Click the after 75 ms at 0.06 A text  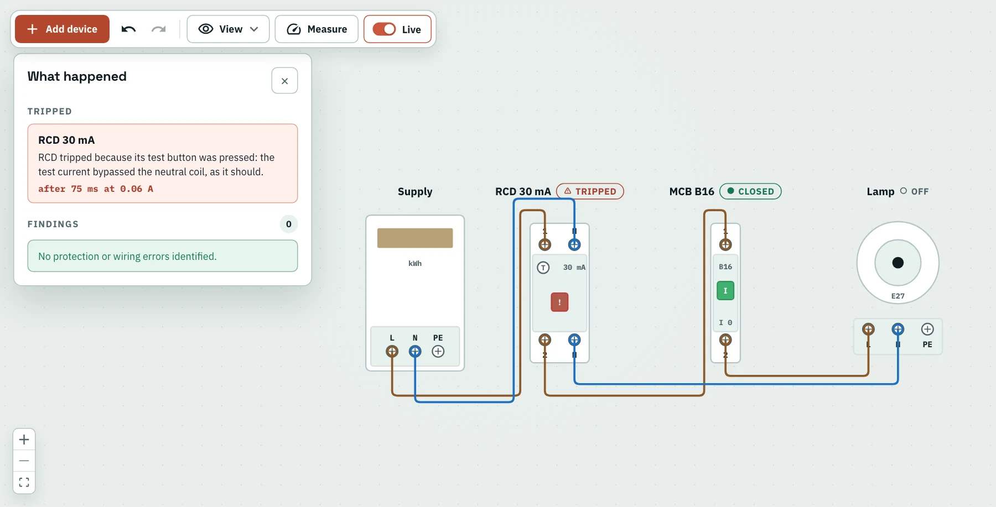[96, 189]
